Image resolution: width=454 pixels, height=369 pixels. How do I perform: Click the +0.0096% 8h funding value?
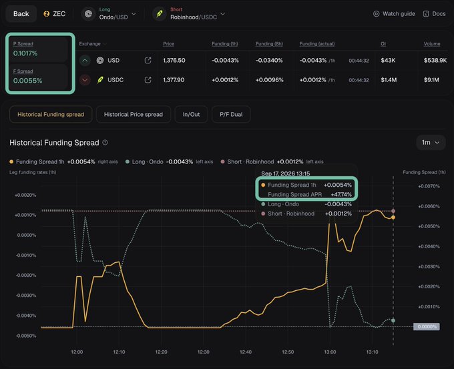pos(269,80)
